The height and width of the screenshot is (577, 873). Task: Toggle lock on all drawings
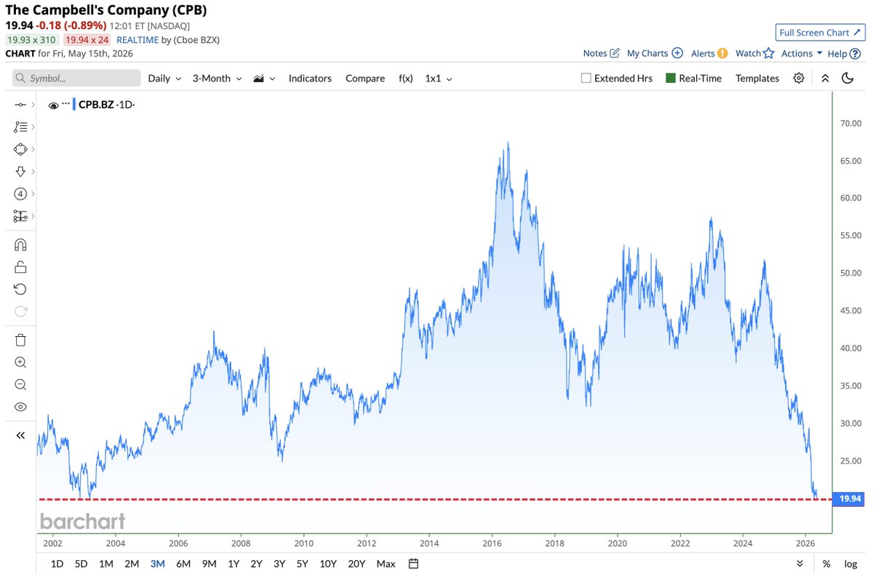tap(20, 267)
